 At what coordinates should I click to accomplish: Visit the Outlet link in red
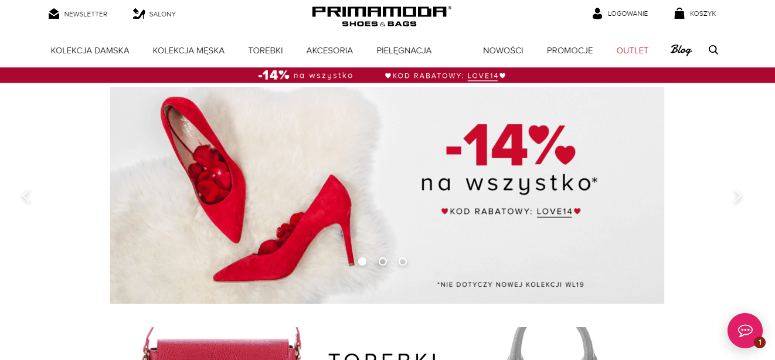pyautogui.click(x=633, y=50)
